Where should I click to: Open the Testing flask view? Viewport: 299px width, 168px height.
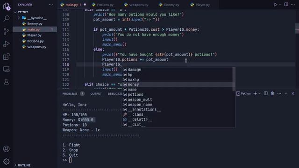tap(6, 82)
